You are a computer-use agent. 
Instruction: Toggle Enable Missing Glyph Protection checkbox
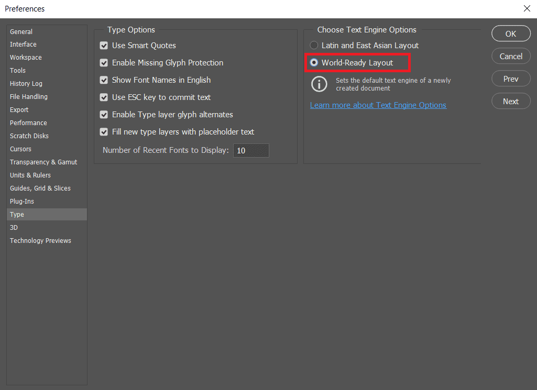104,63
